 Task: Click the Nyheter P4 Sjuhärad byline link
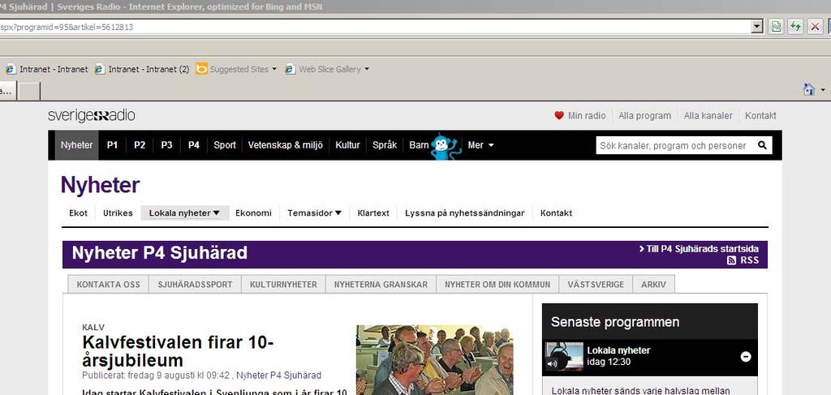279,376
